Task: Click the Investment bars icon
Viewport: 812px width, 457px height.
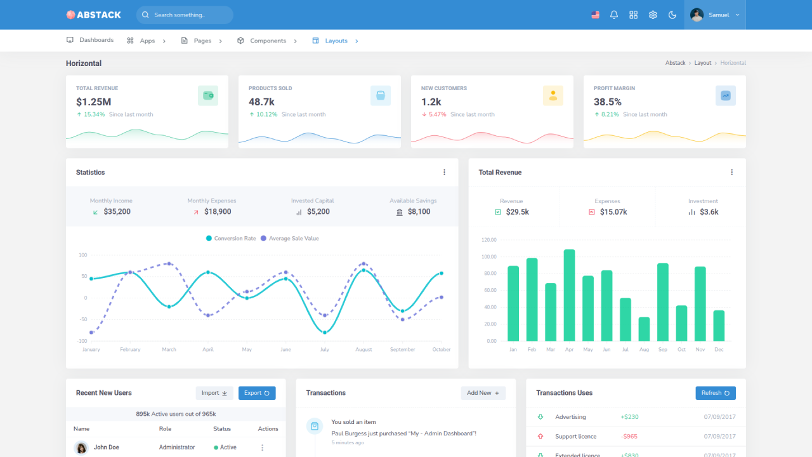Action: 691,212
